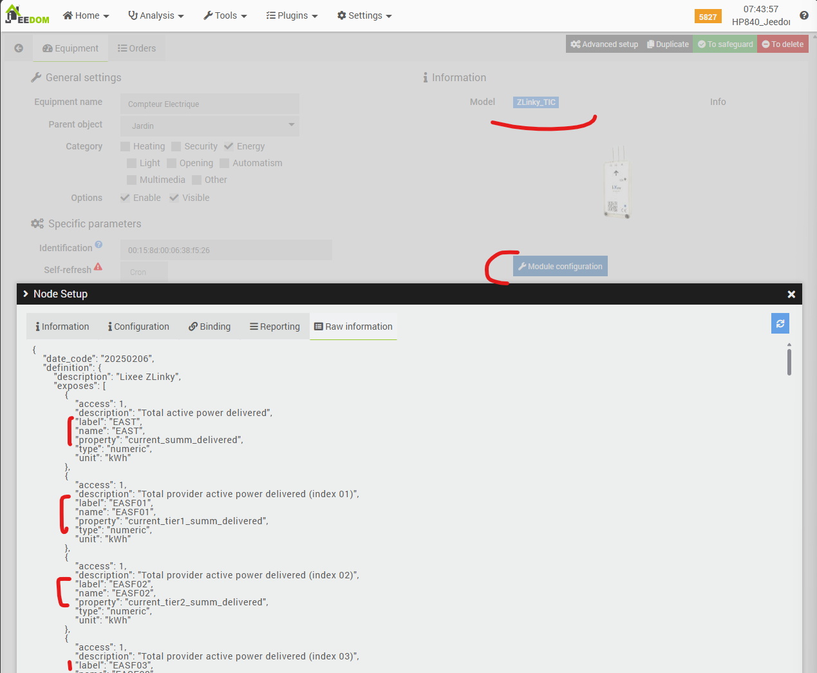Click the Advanced setup button
Image resolution: width=817 pixels, height=673 pixels.
click(x=604, y=44)
